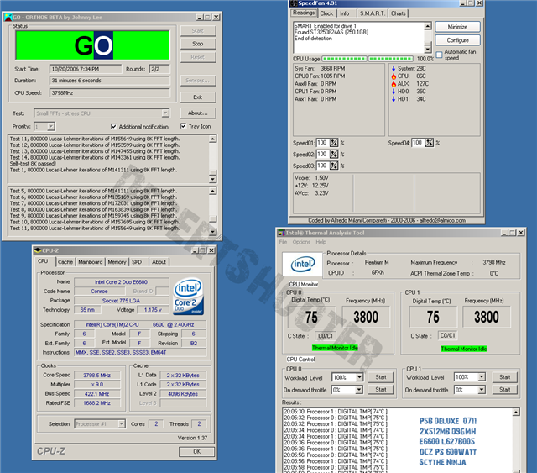Click SpeedFan log box scroll up arrow
Viewport: 537px width, 473px height.
428,26
